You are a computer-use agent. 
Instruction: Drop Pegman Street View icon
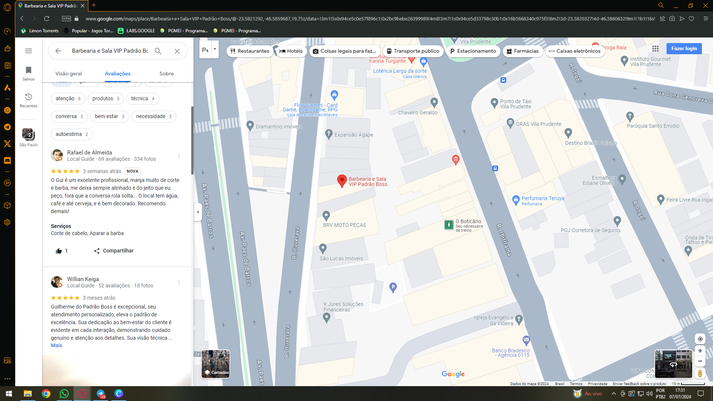700,373
